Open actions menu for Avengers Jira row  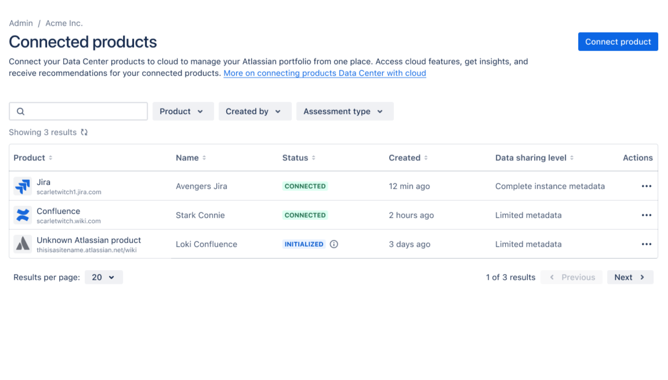pos(647,186)
